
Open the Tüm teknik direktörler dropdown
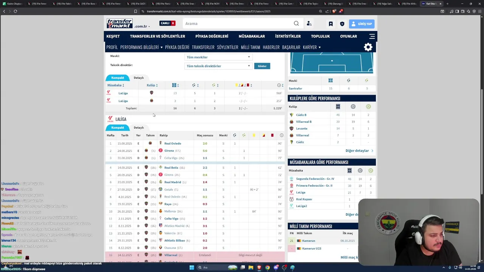point(218,66)
